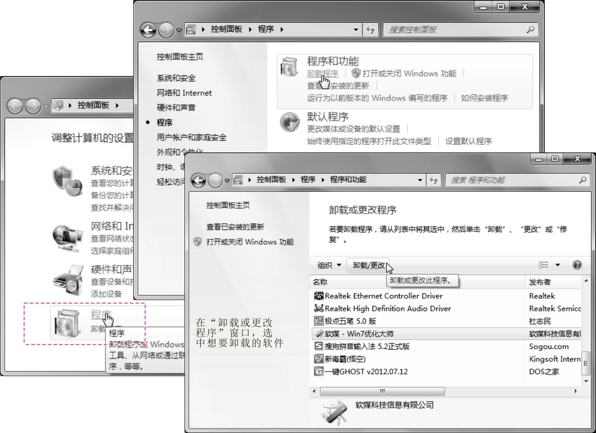Image resolution: width=596 pixels, height=433 pixels.
Task: Click the 极点五笔 5.0 版 program icon
Action: click(x=319, y=321)
